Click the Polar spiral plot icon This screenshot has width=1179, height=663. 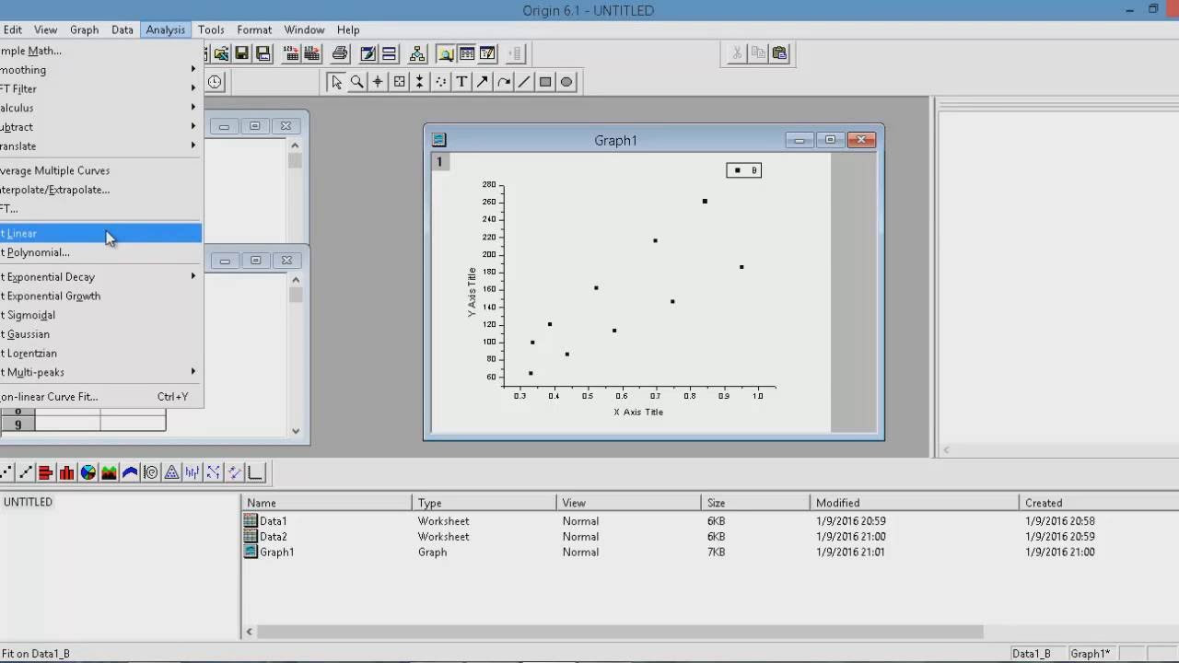coord(151,472)
